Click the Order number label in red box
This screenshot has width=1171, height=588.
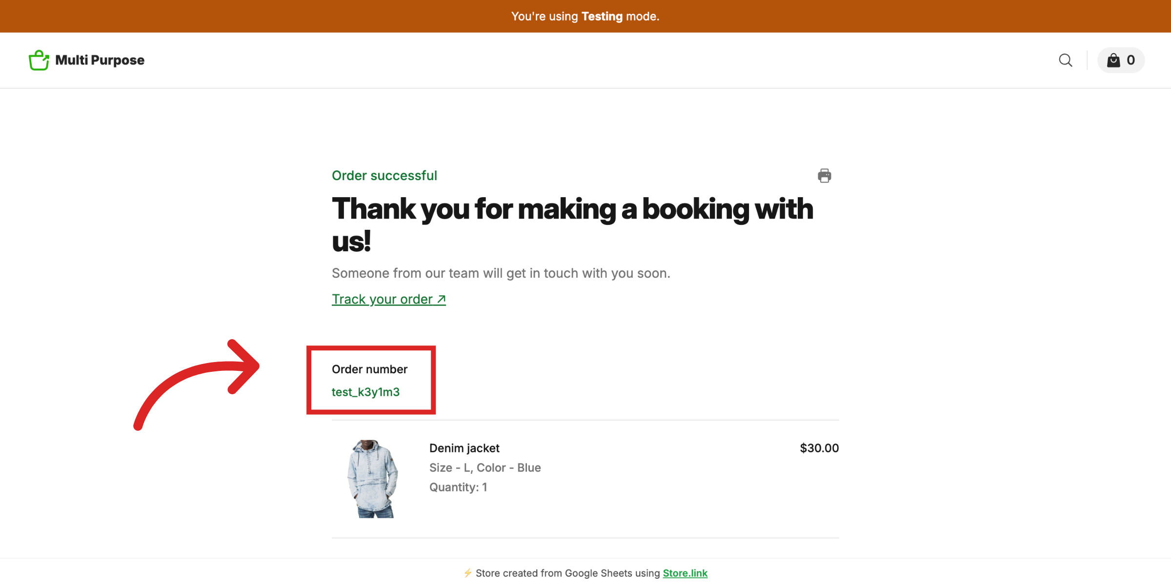[x=369, y=369]
